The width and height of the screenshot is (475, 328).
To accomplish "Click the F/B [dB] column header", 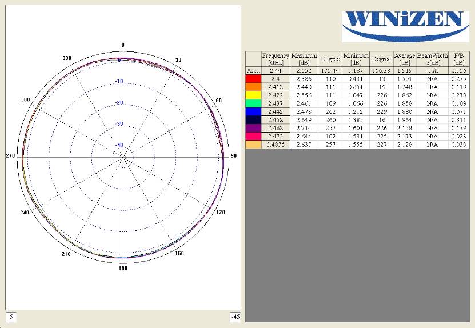I will point(458,59).
